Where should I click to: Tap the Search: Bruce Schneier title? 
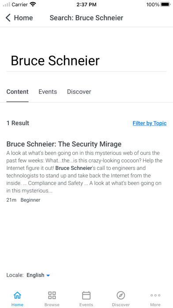pos(86,18)
